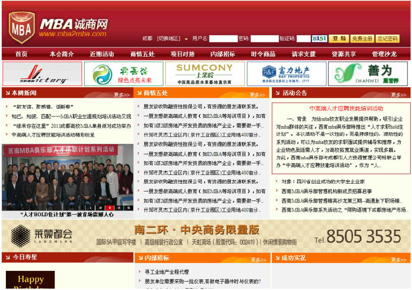Click the 善为 Shanwei sponsor logo
412x290 pixels.
pyautogui.click(x=368, y=74)
